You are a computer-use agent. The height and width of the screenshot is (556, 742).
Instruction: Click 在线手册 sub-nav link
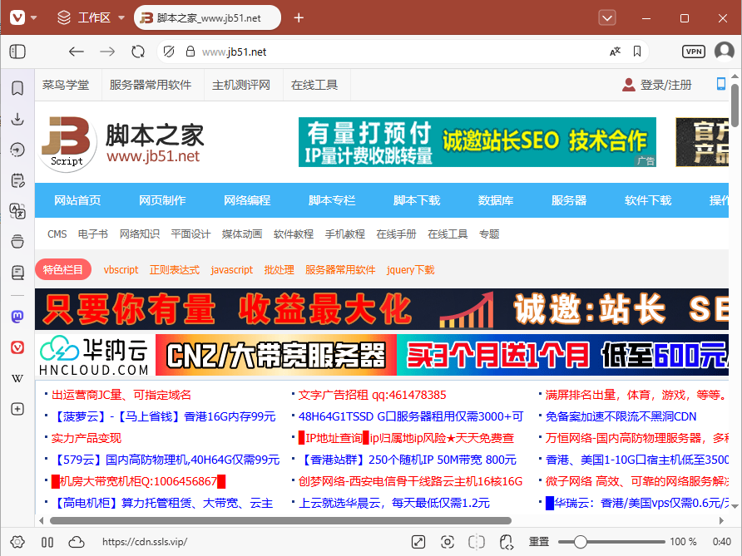396,234
